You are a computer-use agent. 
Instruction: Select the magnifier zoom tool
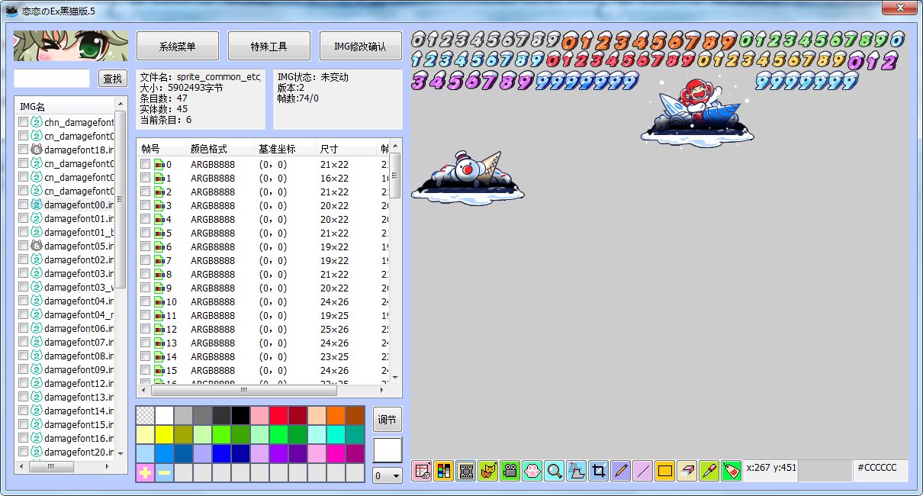click(x=555, y=471)
